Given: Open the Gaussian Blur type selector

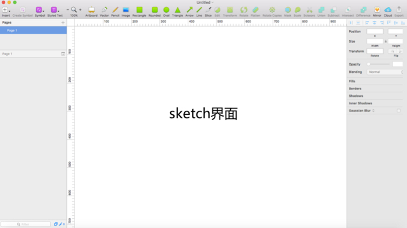Looking at the screenshot, I should click(373, 111).
